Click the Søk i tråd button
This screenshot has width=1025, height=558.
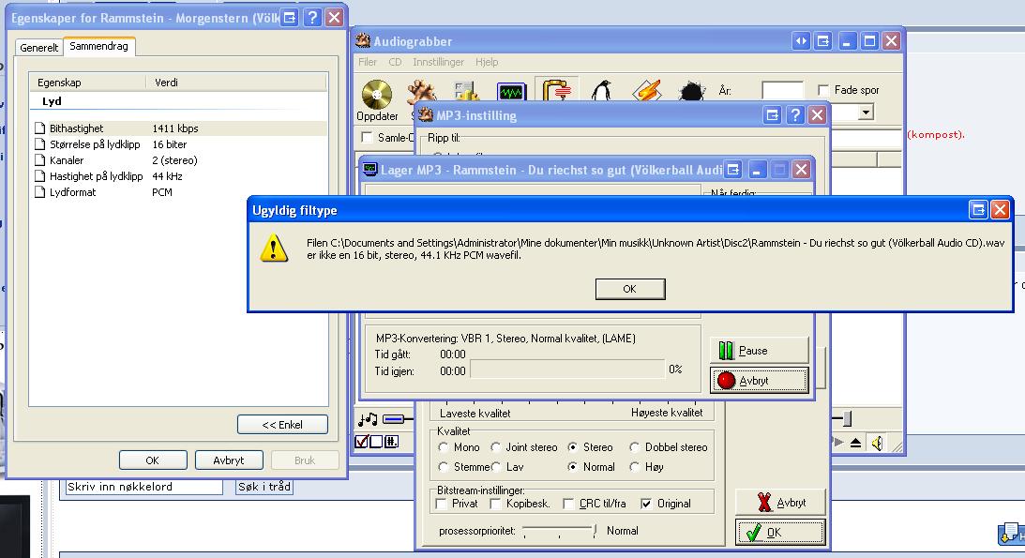(264, 487)
